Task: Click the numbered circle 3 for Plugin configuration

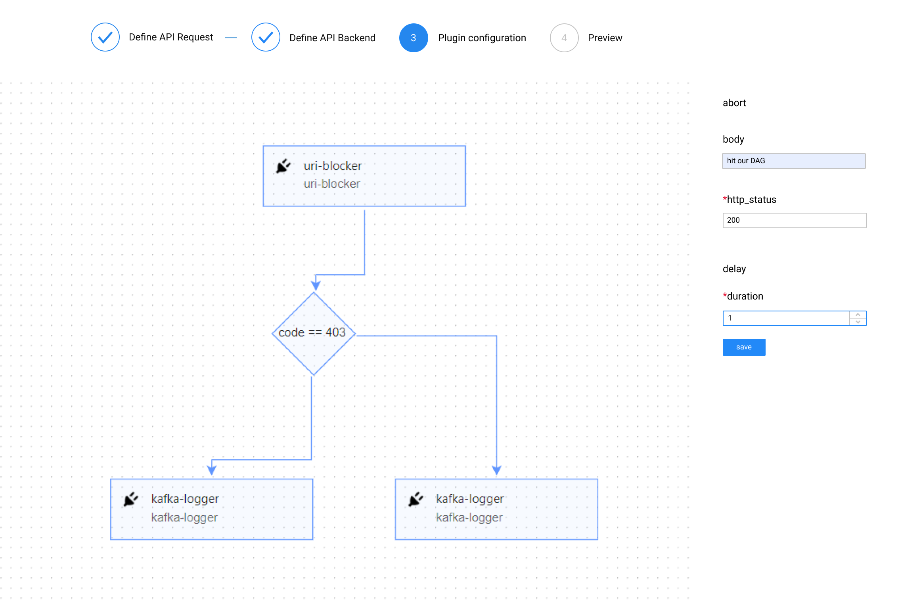Action: point(414,38)
